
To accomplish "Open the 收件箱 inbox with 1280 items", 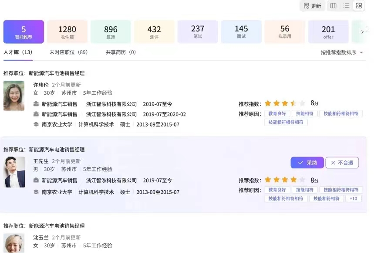I will point(67,31).
